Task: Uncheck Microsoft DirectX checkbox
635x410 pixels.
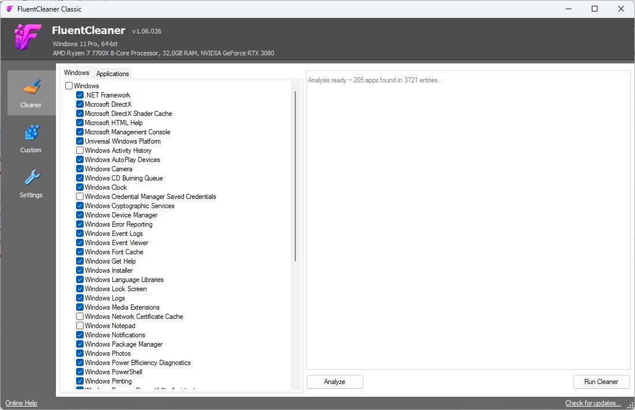Action: [x=80, y=104]
